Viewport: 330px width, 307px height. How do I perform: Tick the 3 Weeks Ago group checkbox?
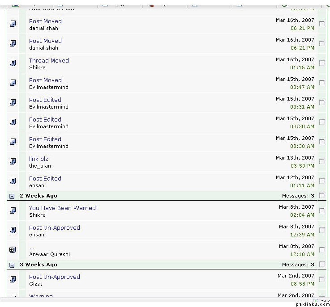(322, 265)
